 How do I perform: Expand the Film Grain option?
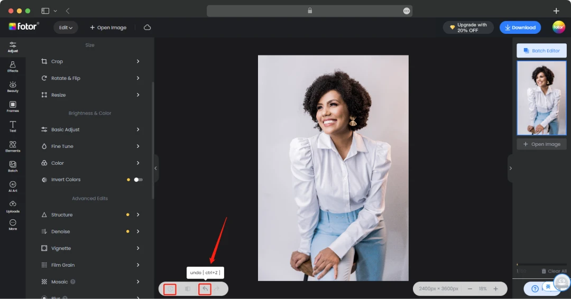click(x=138, y=265)
